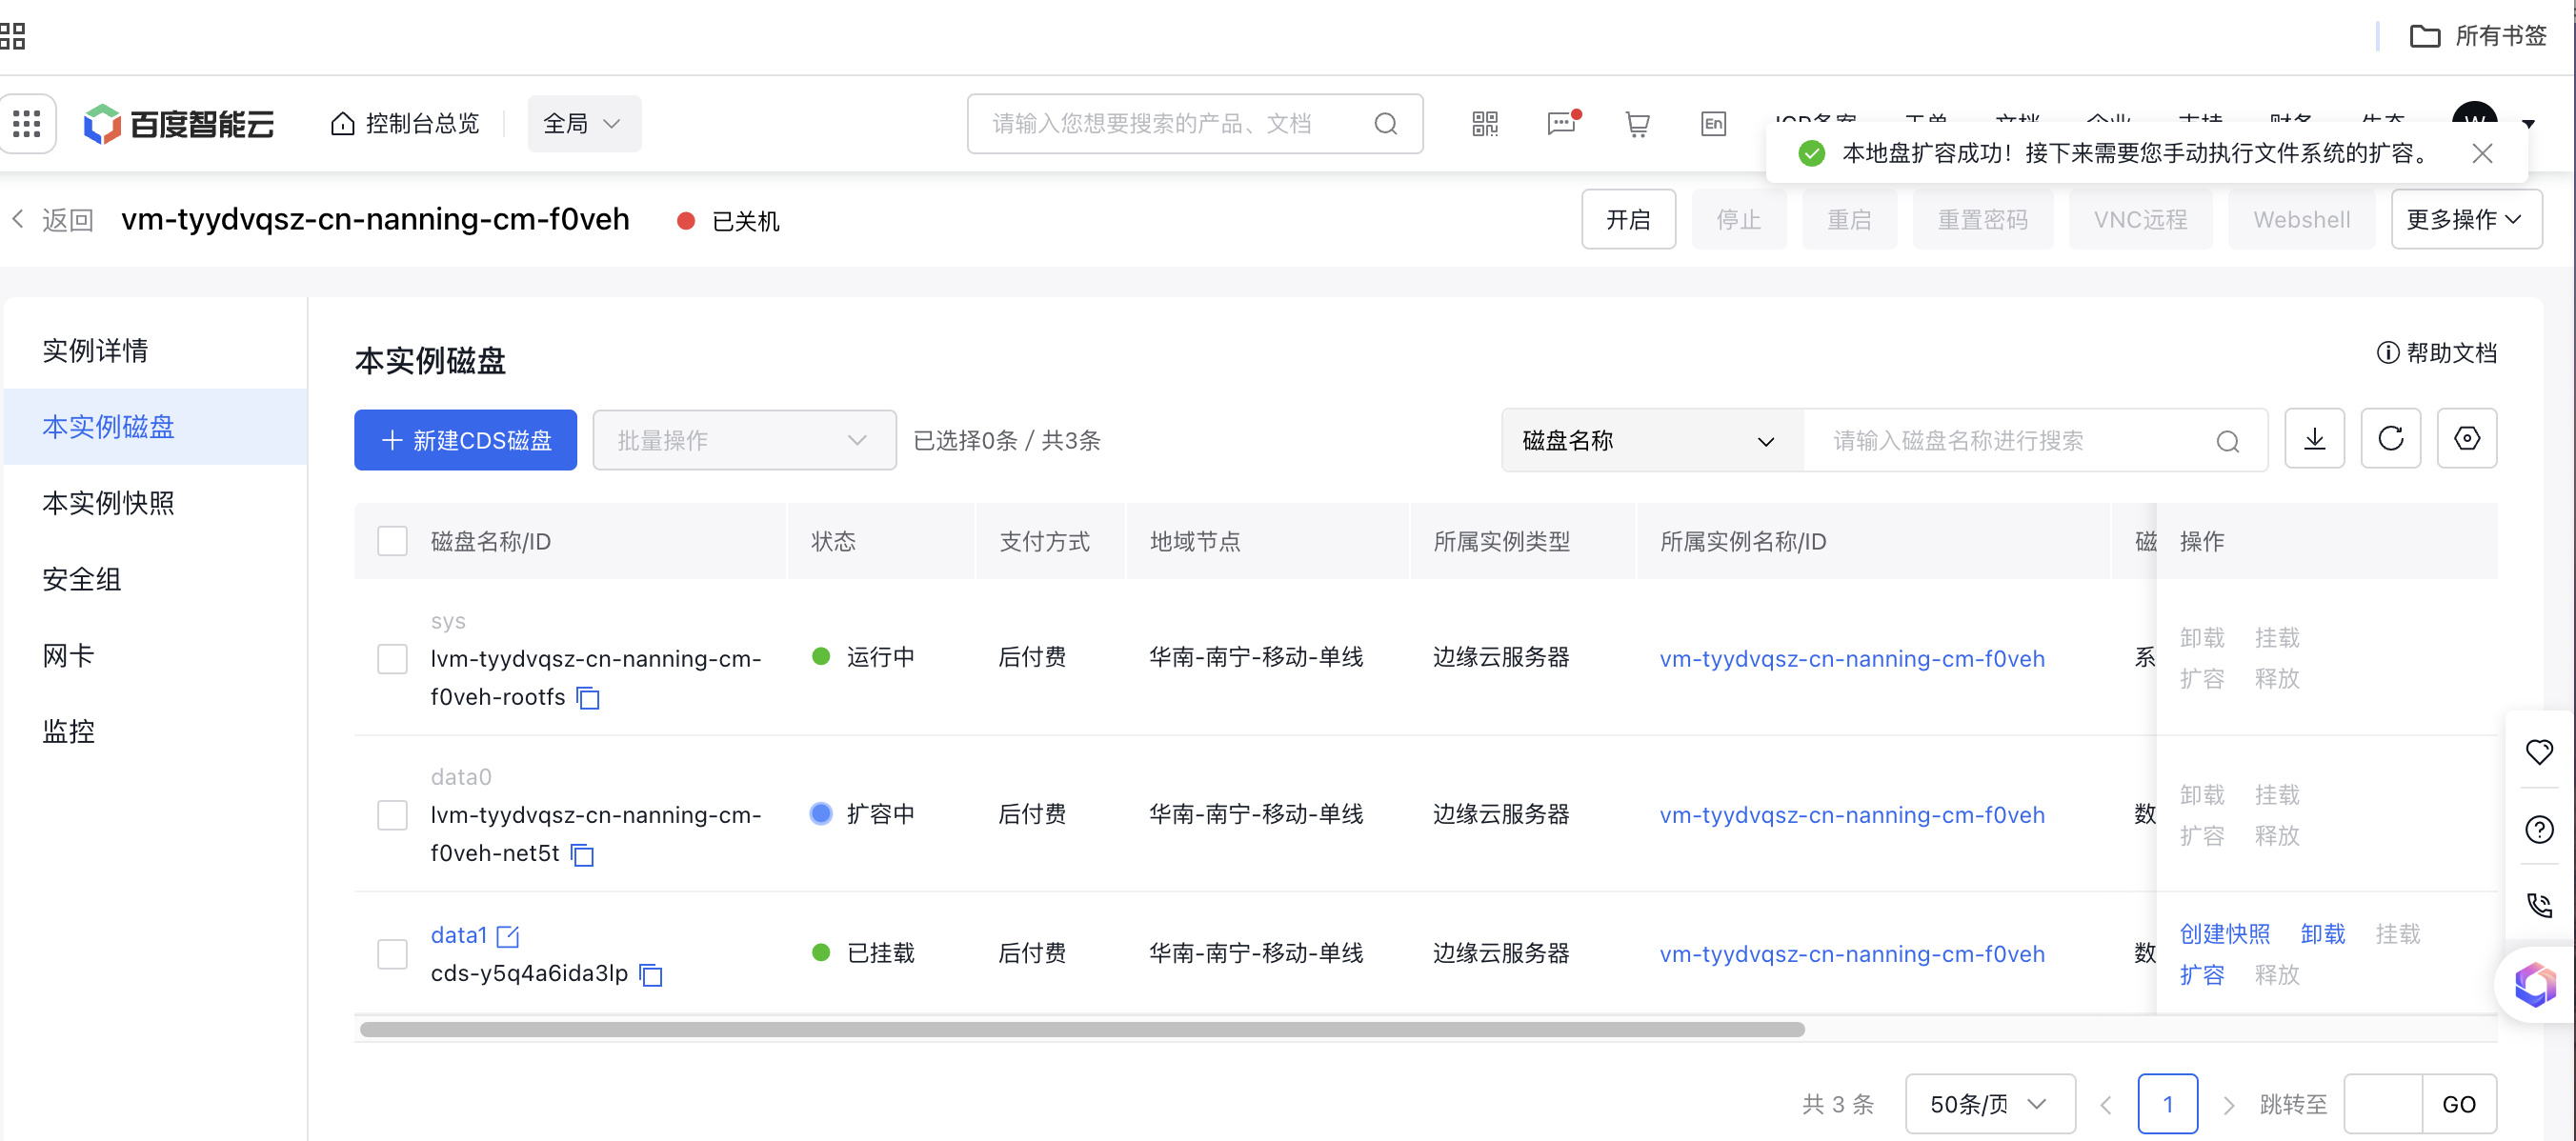Click the search magnifier in top search bar

pos(1385,124)
